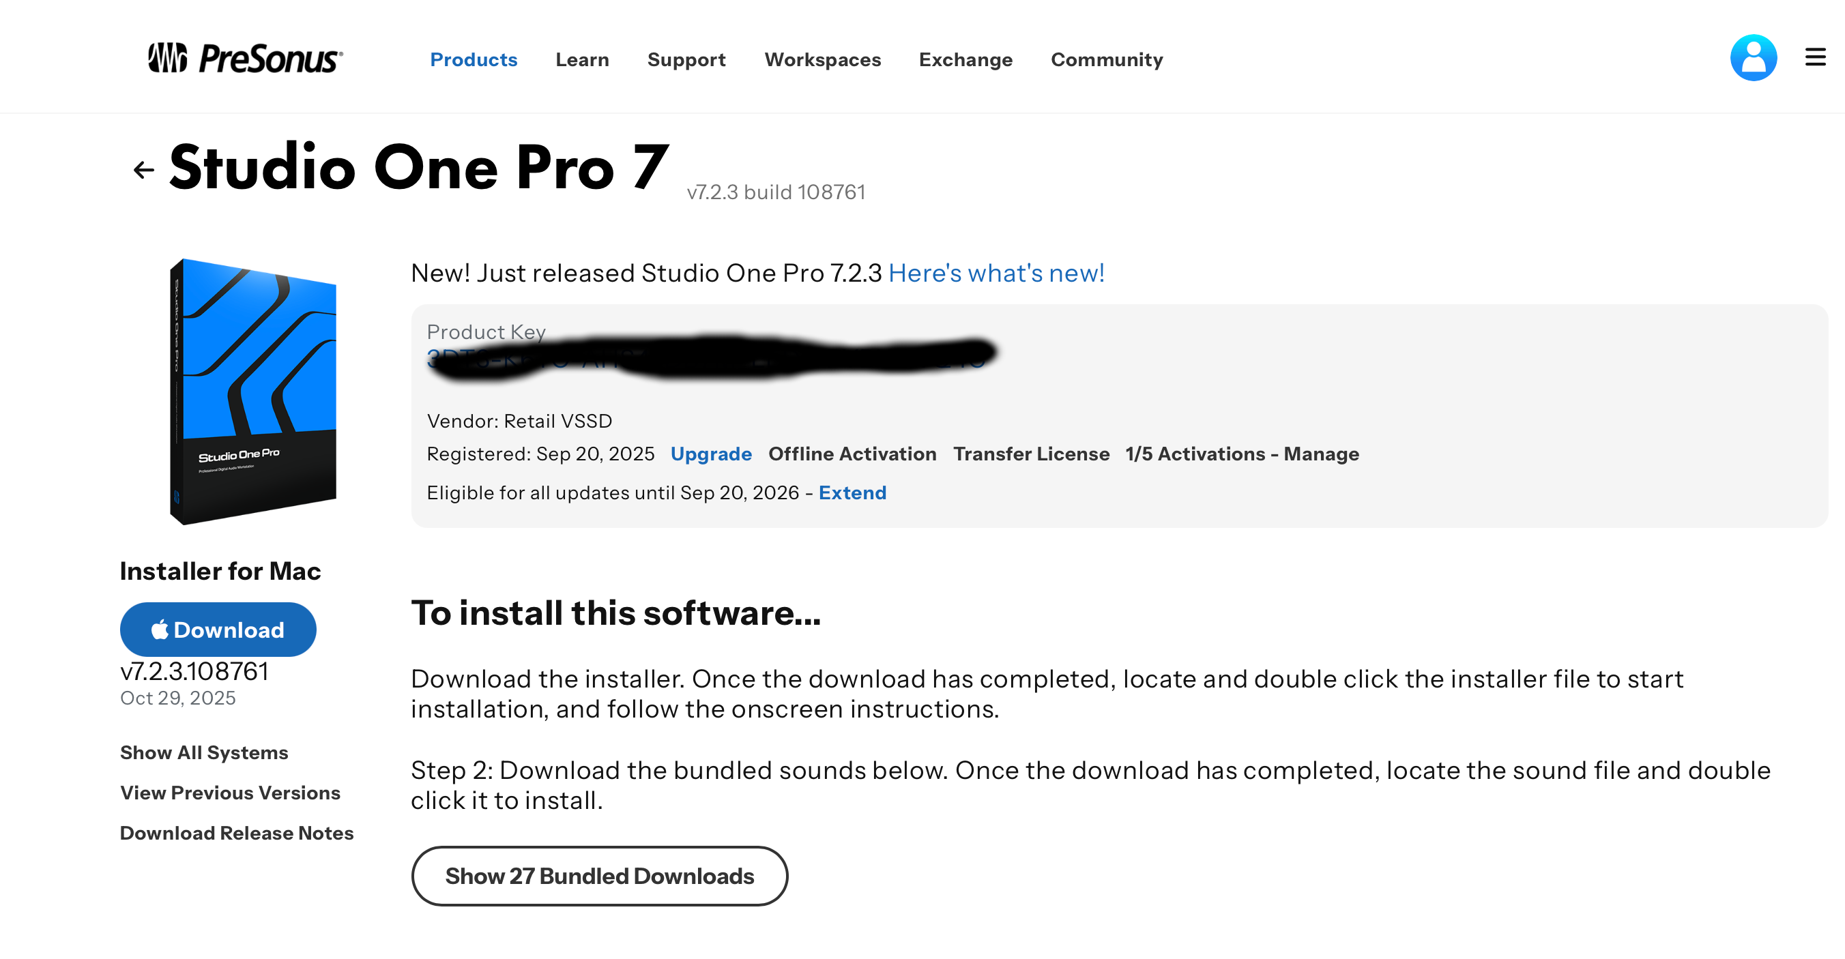Image resolution: width=1845 pixels, height=959 pixels.
Task: Select the Learn navigation item
Action: (x=582, y=60)
